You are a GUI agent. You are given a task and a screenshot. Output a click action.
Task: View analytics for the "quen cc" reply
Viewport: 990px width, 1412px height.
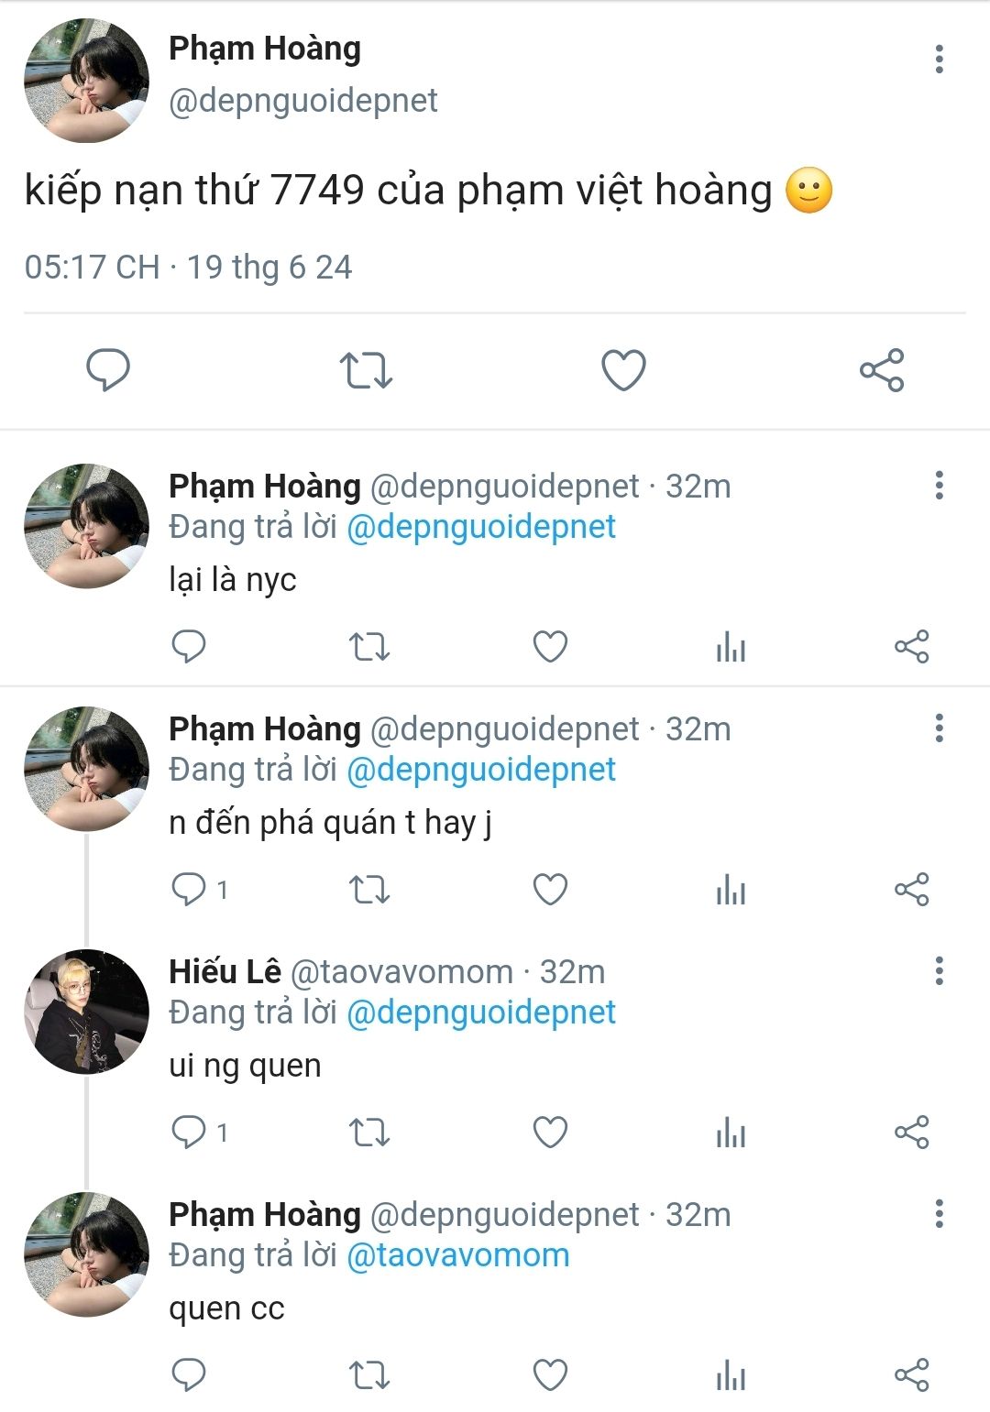[x=731, y=1375]
